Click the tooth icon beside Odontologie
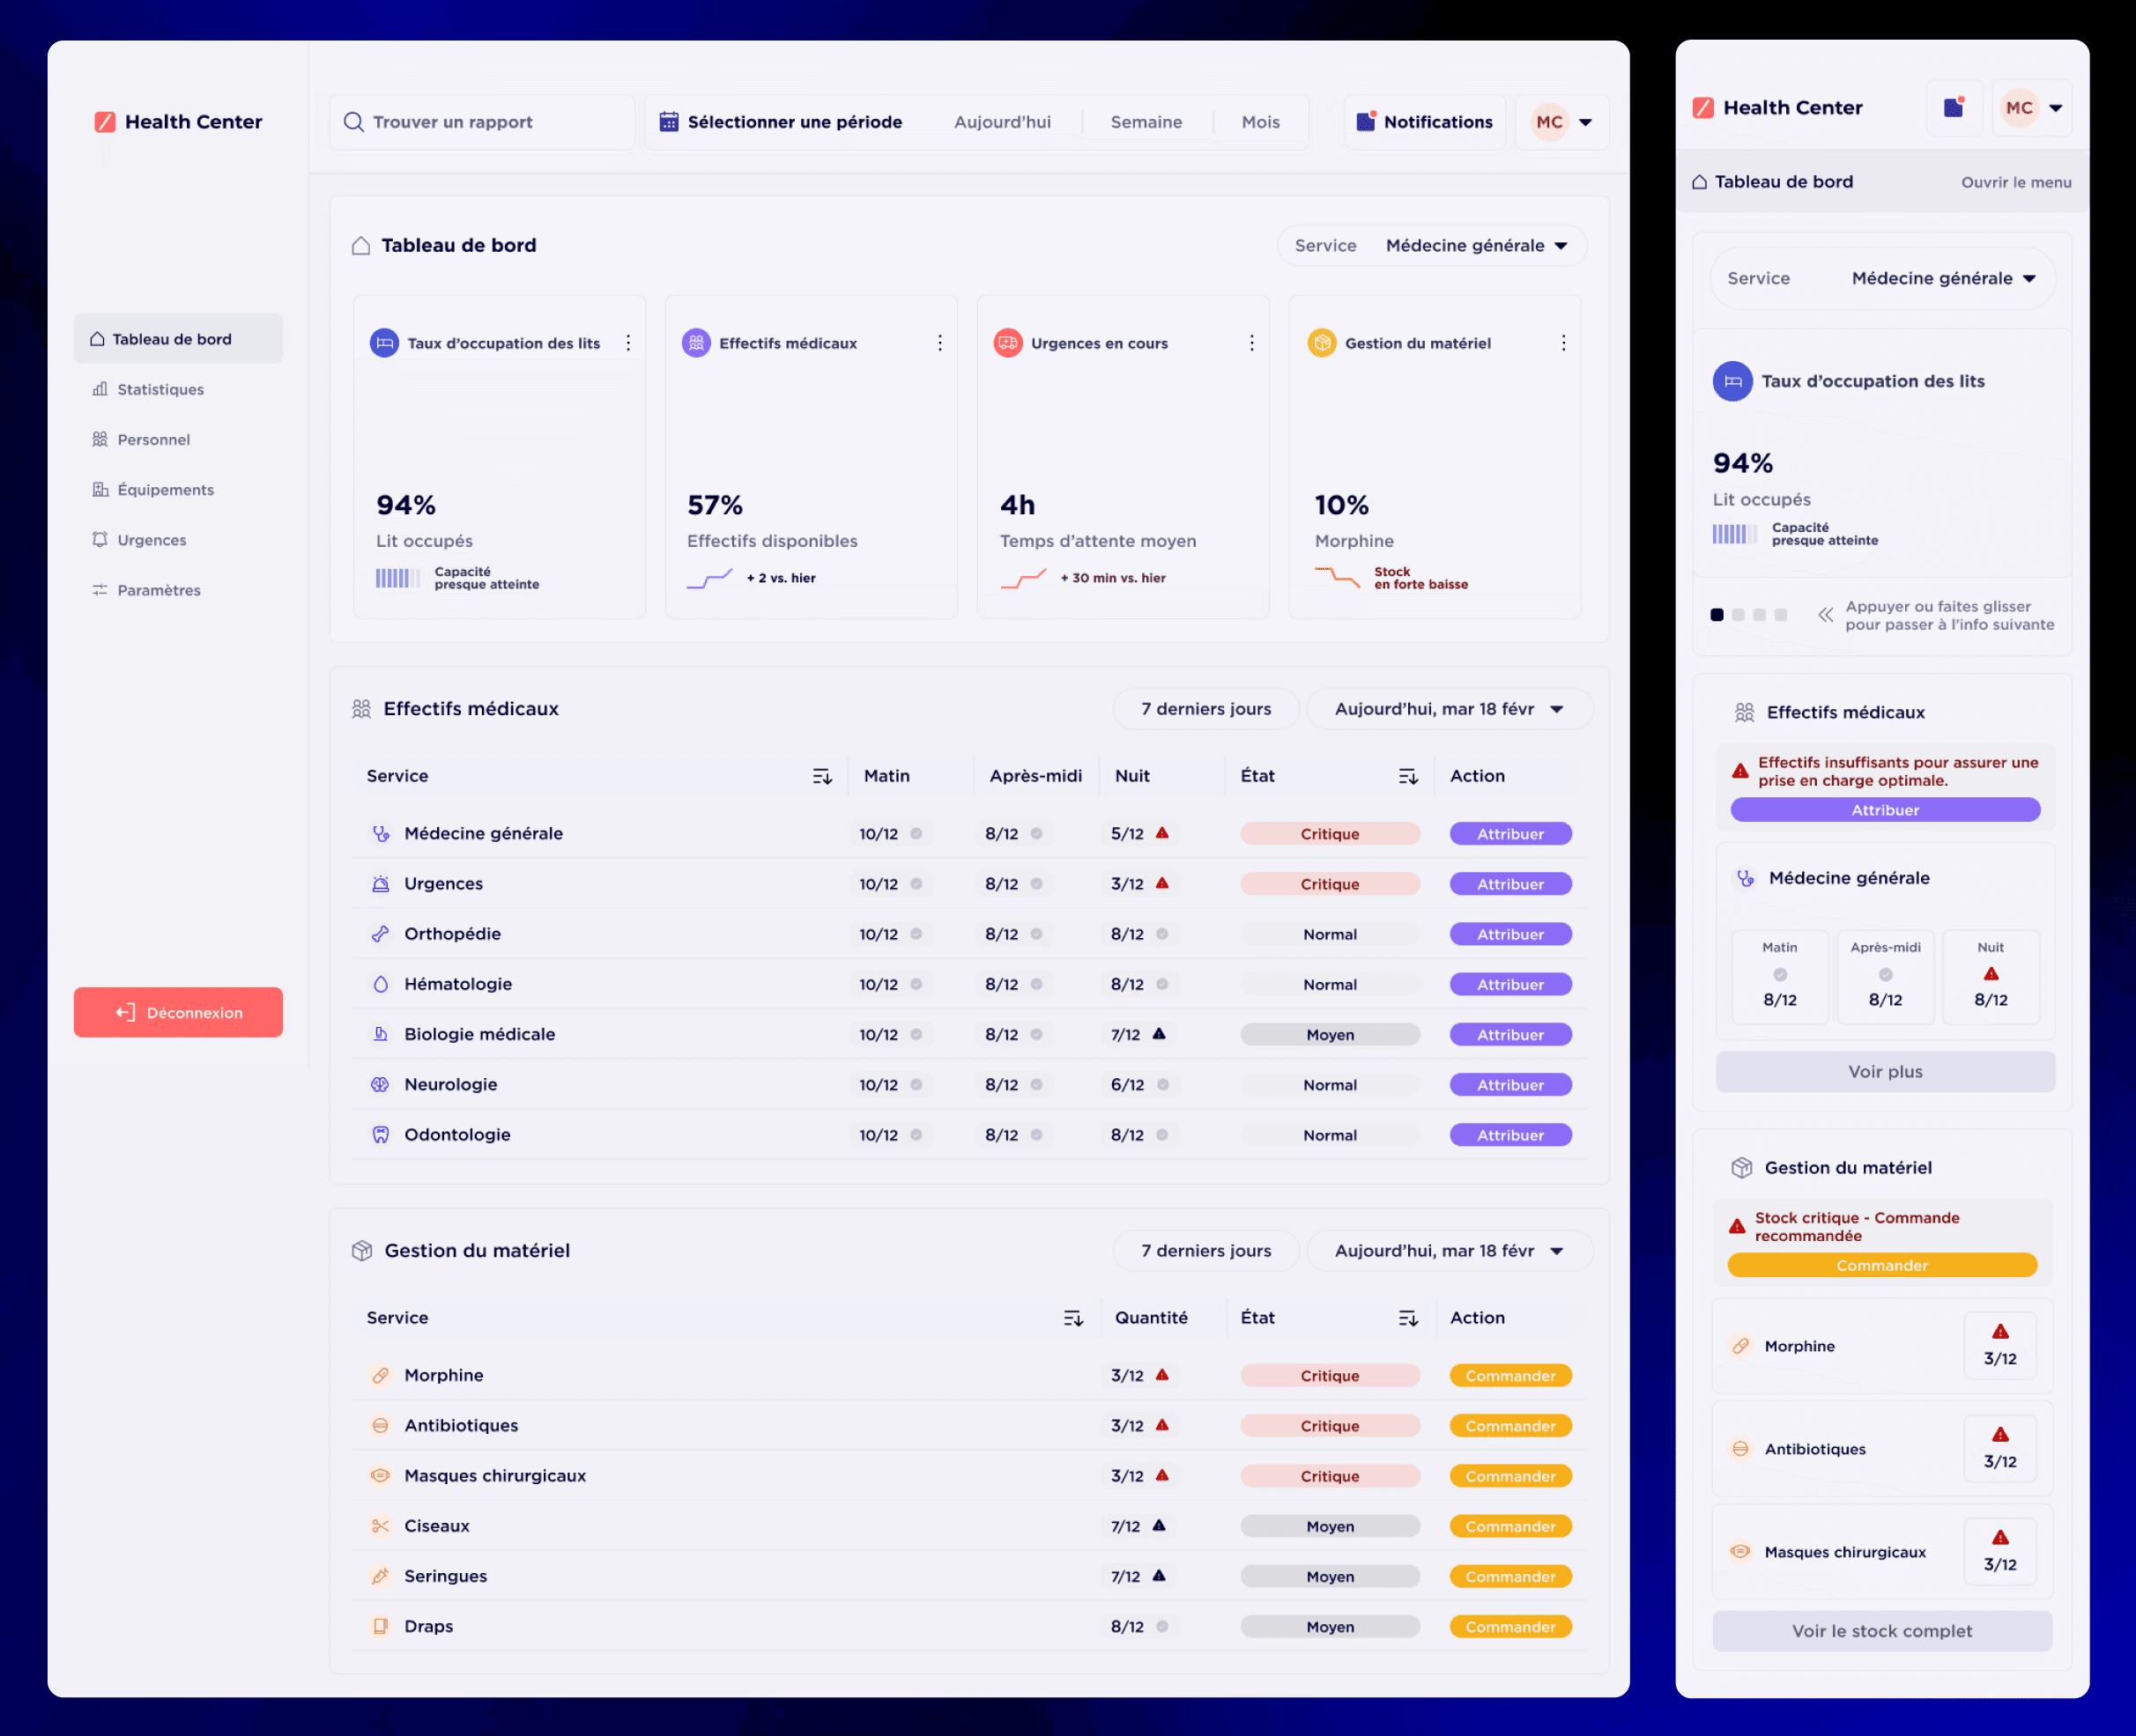This screenshot has width=2136, height=1736. (x=380, y=1135)
